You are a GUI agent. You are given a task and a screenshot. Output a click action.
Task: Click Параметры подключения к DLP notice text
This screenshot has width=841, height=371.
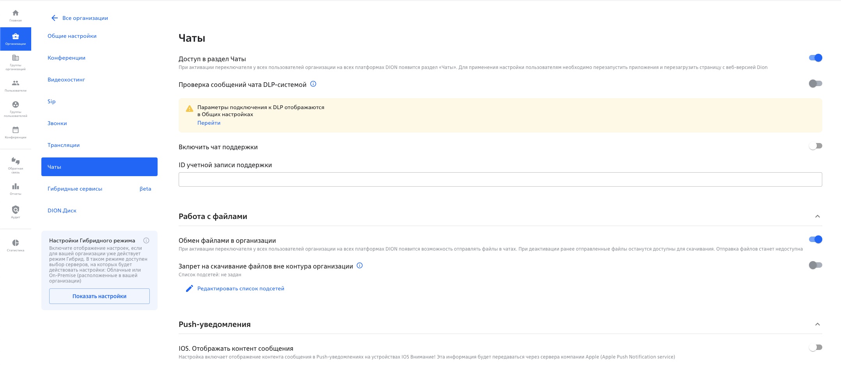pos(261,111)
